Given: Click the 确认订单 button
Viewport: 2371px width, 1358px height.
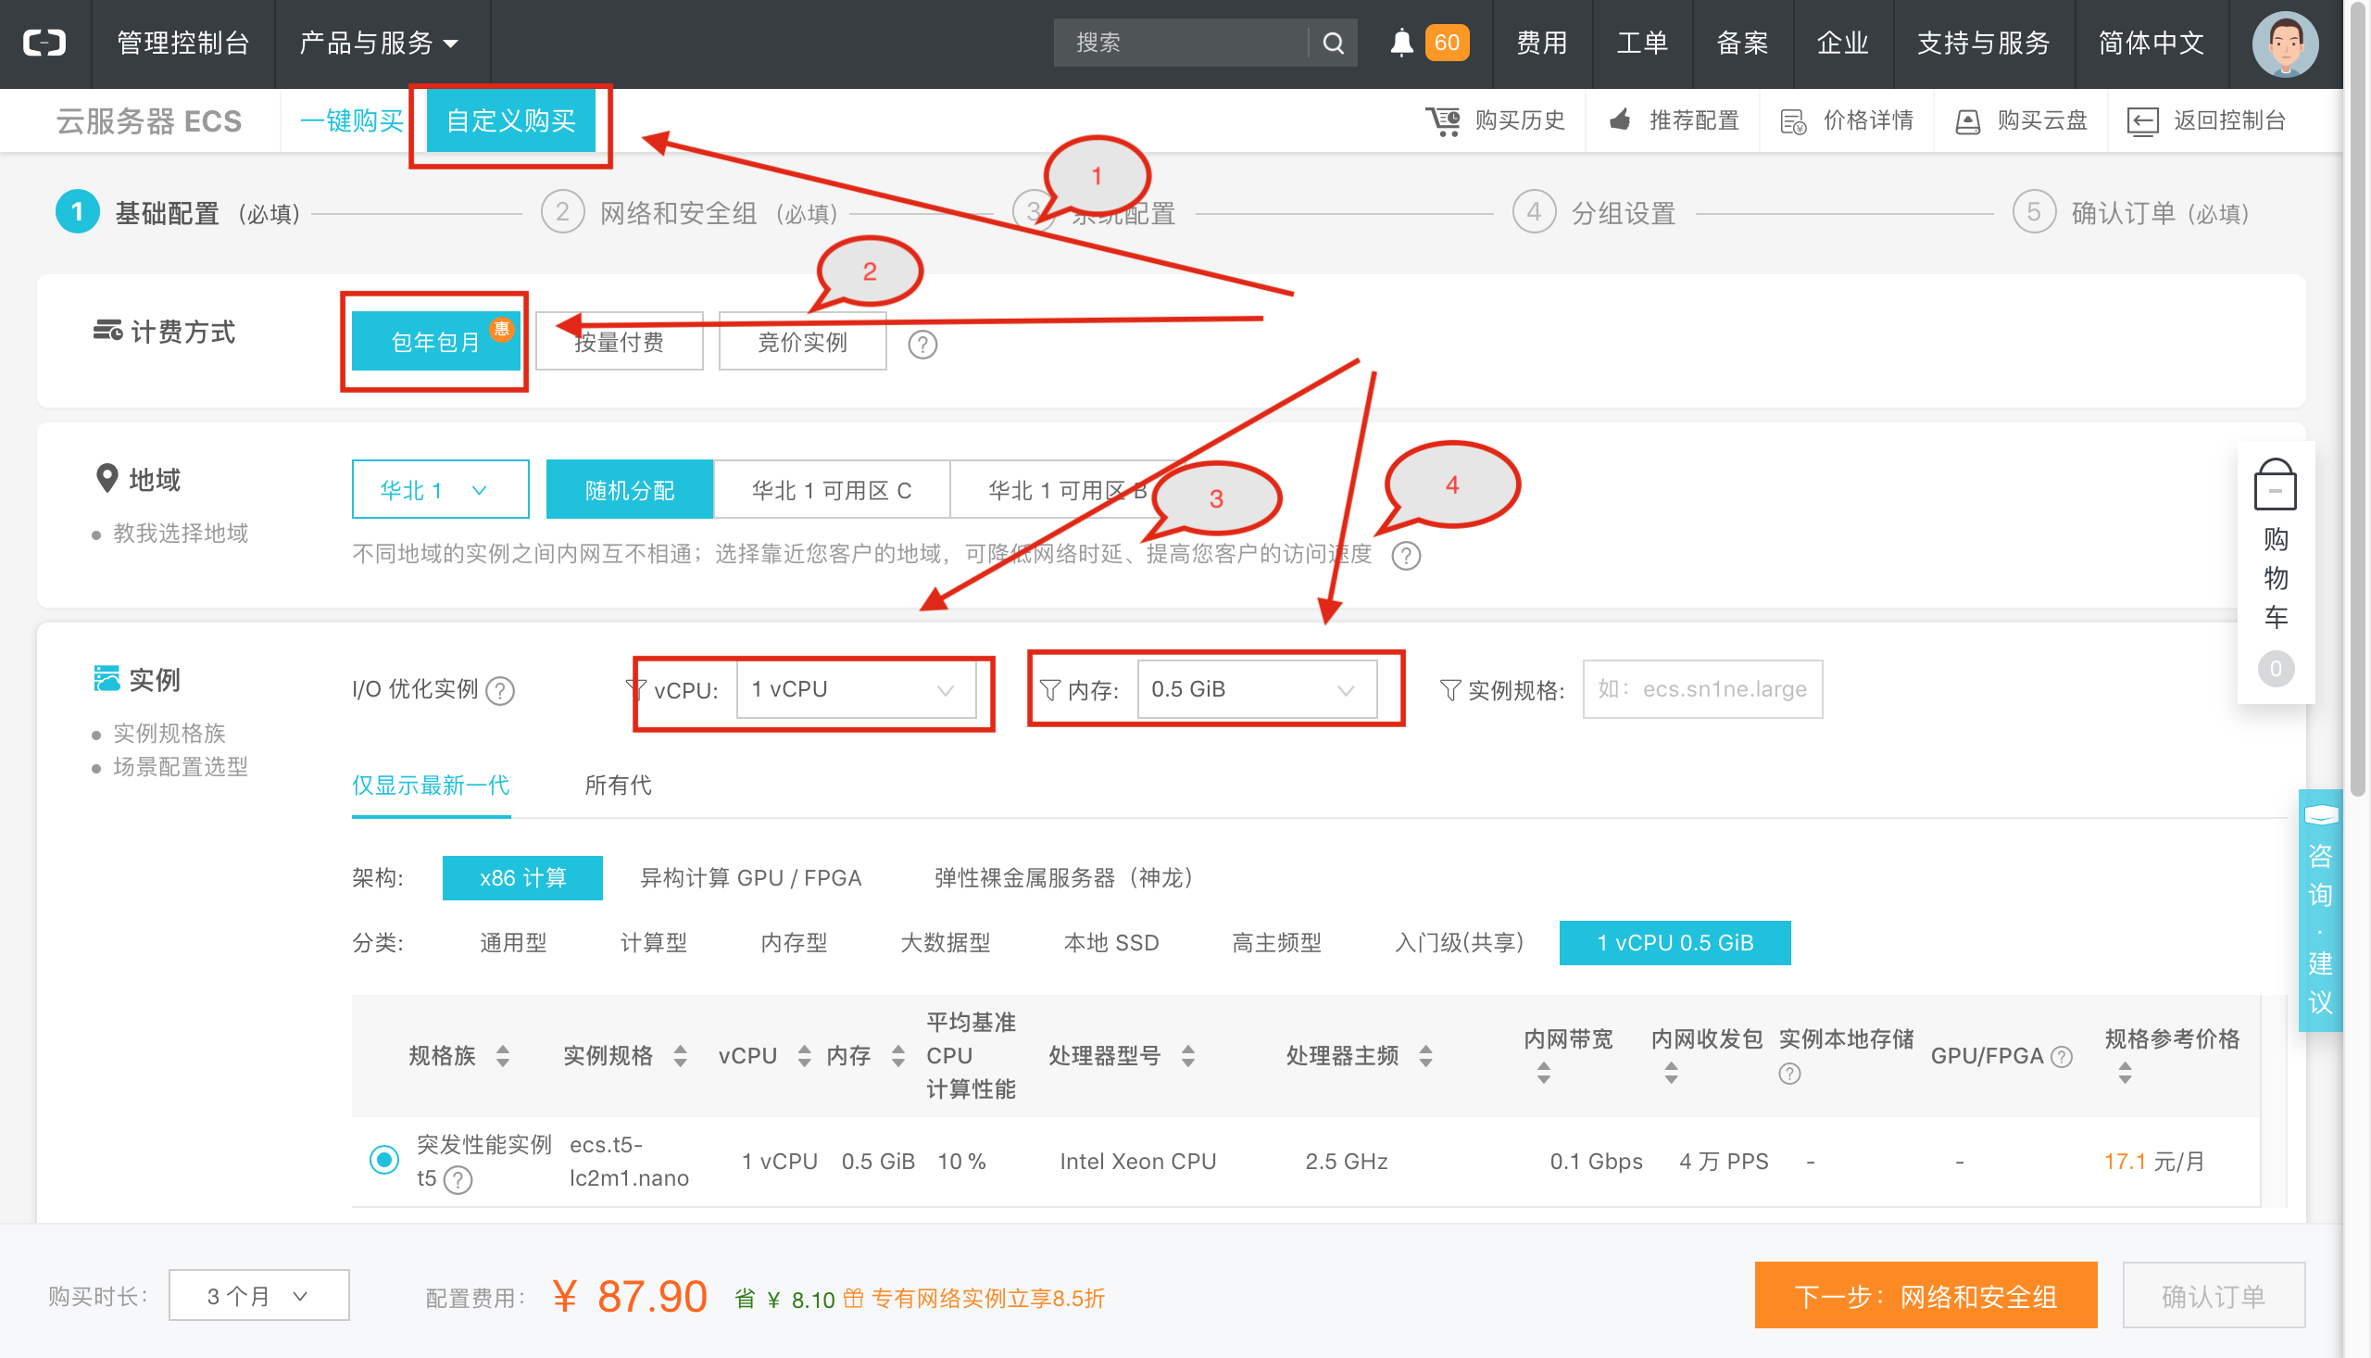Looking at the screenshot, I should [x=2214, y=1296].
